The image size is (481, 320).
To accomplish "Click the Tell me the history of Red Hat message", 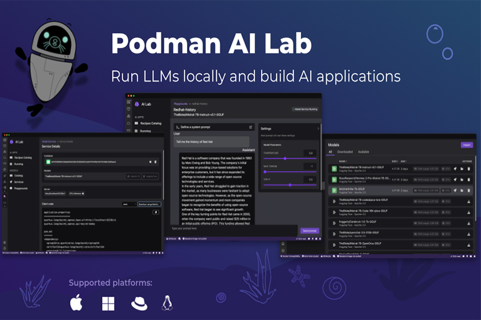I will click(212, 142).
